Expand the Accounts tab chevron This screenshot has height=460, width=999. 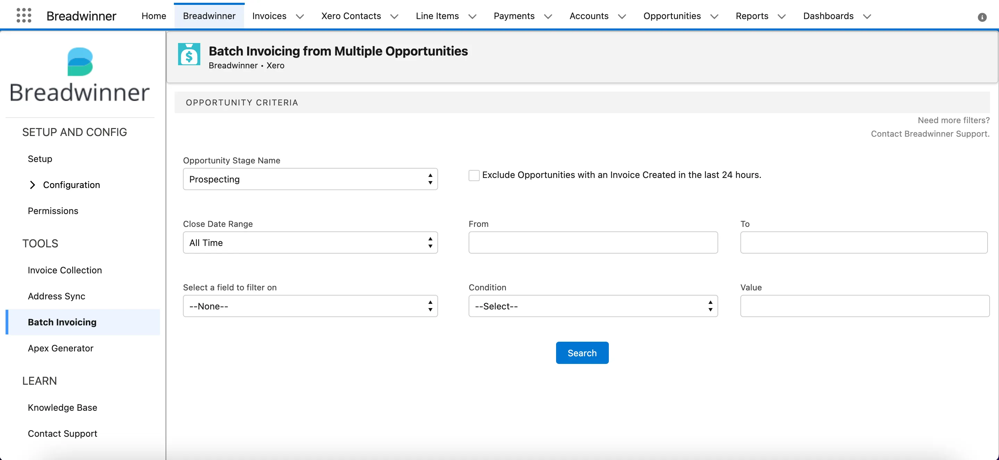[x=622, y=16]
